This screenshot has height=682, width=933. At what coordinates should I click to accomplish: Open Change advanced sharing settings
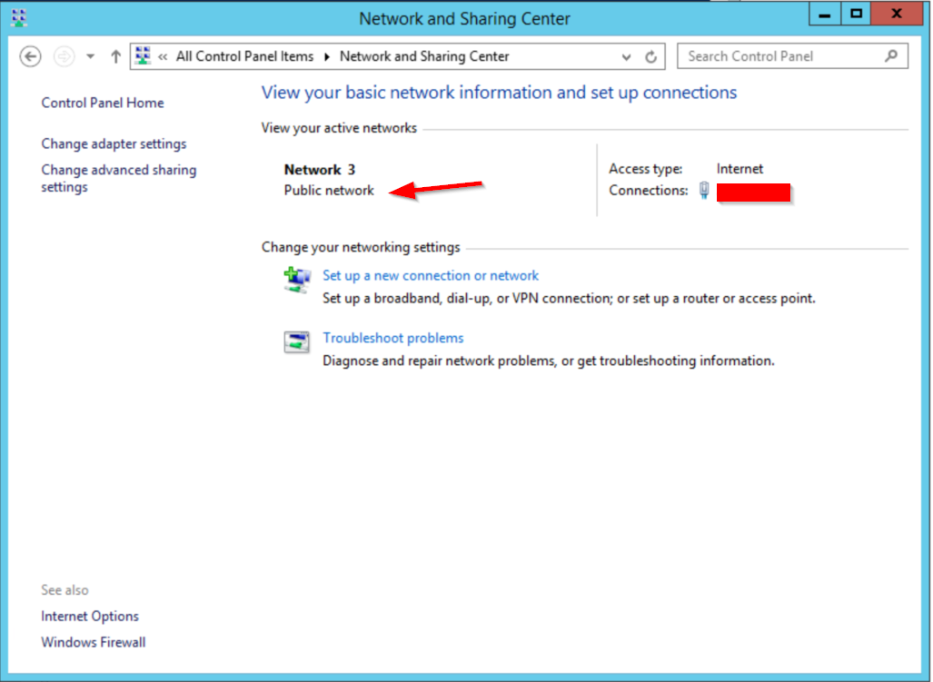click(x=118, y=178)
